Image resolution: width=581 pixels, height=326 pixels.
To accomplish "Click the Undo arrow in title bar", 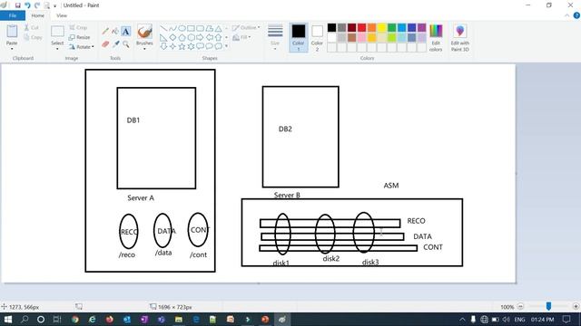I will click(27, 5).
